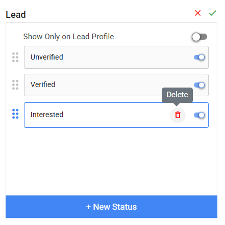Viewport: 225px width, 225px height.
Task: Add a status with New Status button
Action: point(111,207)
